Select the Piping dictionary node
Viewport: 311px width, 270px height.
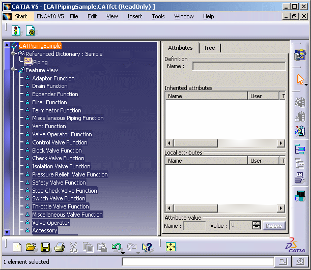(x=40, y=62)
